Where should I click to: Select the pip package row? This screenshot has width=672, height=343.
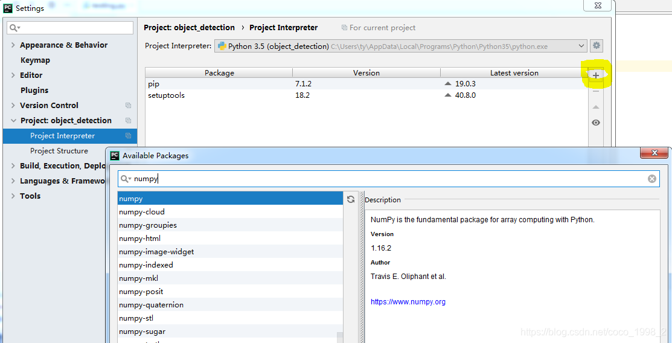point(366,84)
